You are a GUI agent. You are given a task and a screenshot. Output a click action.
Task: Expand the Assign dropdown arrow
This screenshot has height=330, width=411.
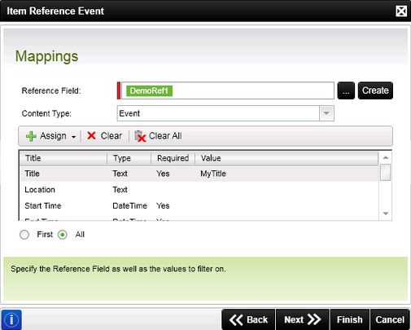click(73, 137)
